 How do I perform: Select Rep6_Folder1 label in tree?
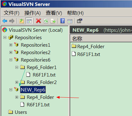[42, 67]
